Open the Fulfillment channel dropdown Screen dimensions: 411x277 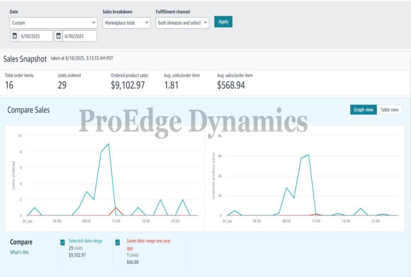coord(182,23)
